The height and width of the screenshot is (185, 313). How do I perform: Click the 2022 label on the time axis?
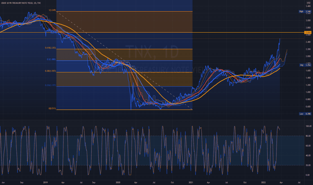[264, 182]
